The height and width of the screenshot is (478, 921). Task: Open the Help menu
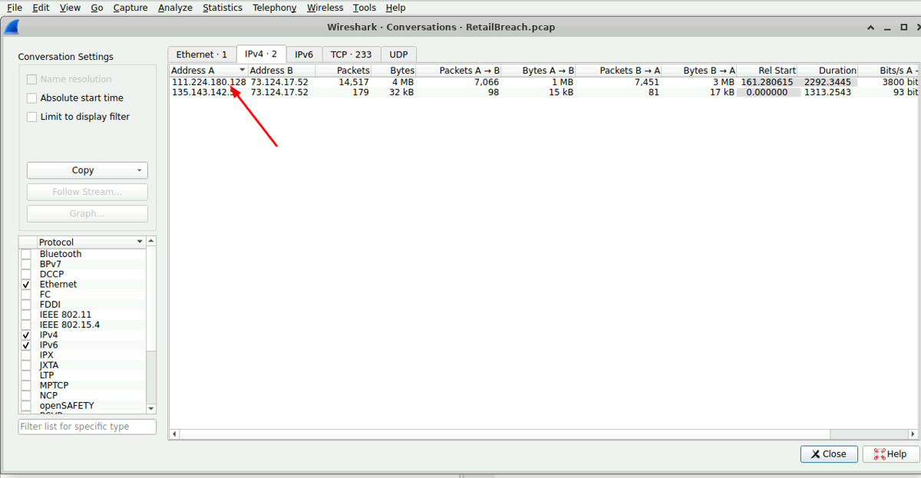(396, 8)
